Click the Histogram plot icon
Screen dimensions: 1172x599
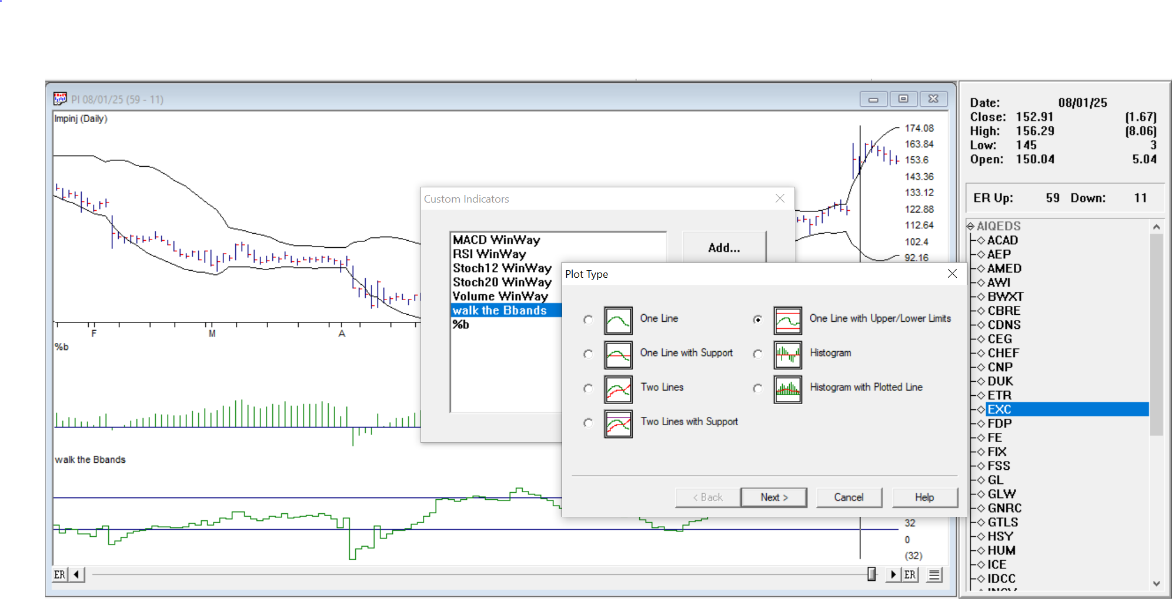click(787, 355)
